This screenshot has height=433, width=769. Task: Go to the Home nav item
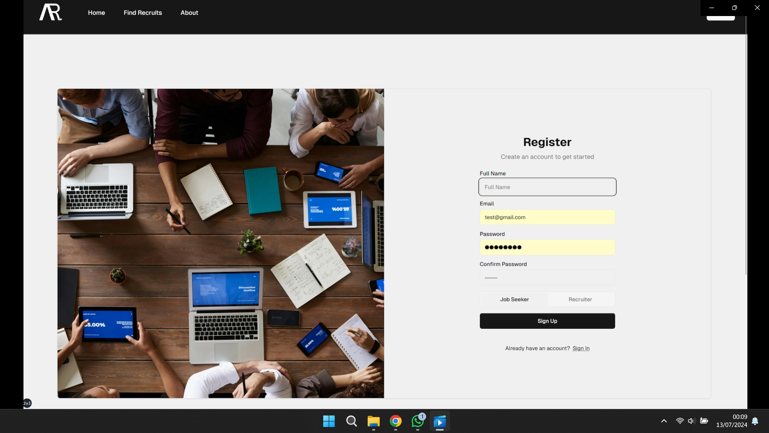coord(97,13)
